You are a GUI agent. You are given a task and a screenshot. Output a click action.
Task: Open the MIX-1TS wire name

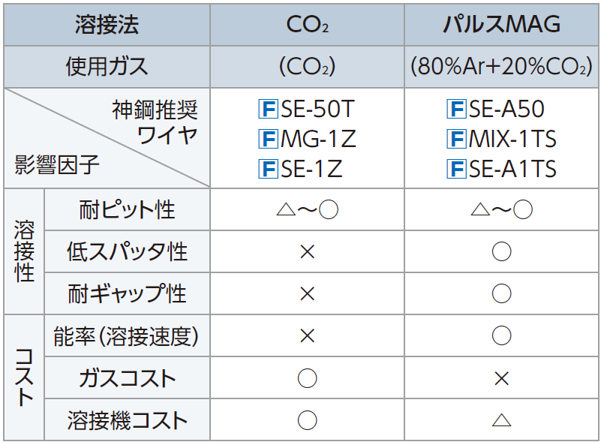click(x=513, y=140)
